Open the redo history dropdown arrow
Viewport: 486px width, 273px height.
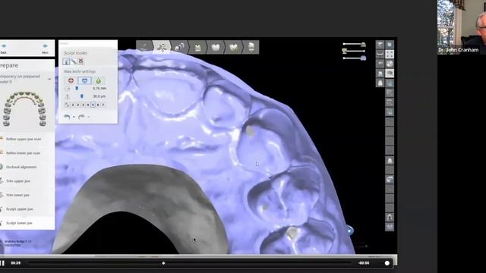pyautogui.click(x=89, y=117)
